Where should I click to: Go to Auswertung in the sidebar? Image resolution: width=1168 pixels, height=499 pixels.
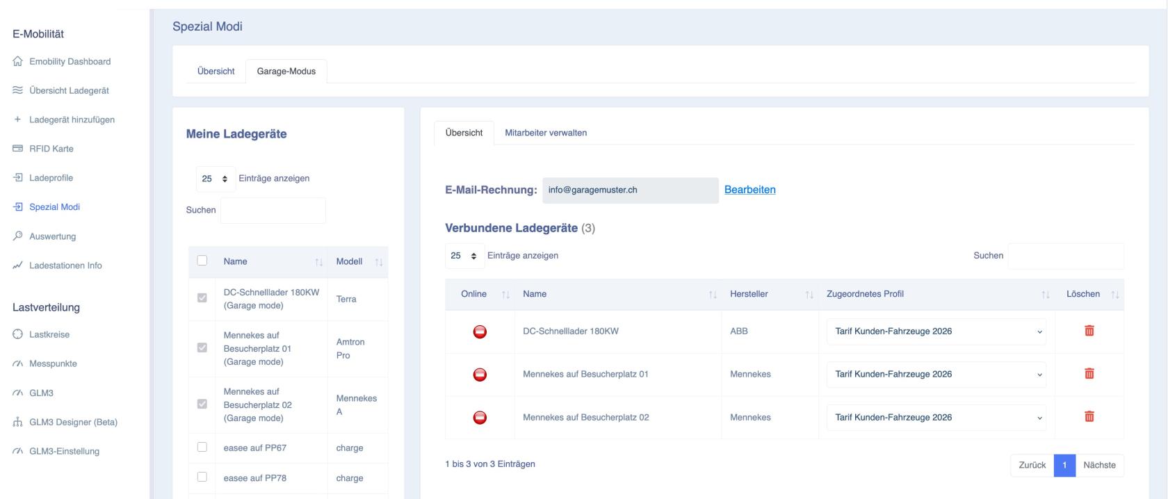pyautogui.click(x=52, y=236)
